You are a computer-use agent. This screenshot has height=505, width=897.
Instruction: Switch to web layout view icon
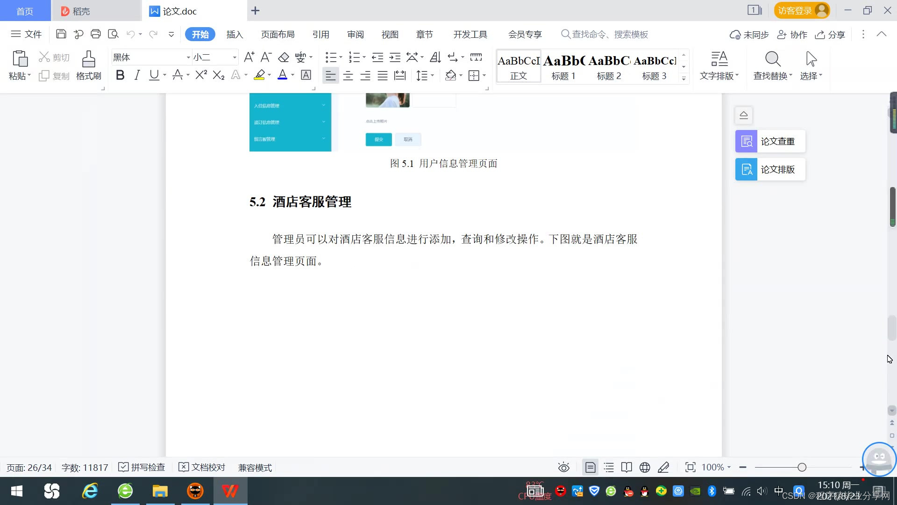pyautogui.click(x=645, y=468)
